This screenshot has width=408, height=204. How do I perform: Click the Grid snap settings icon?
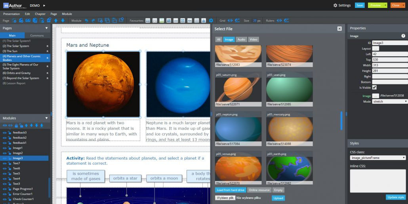click(237, 21)
